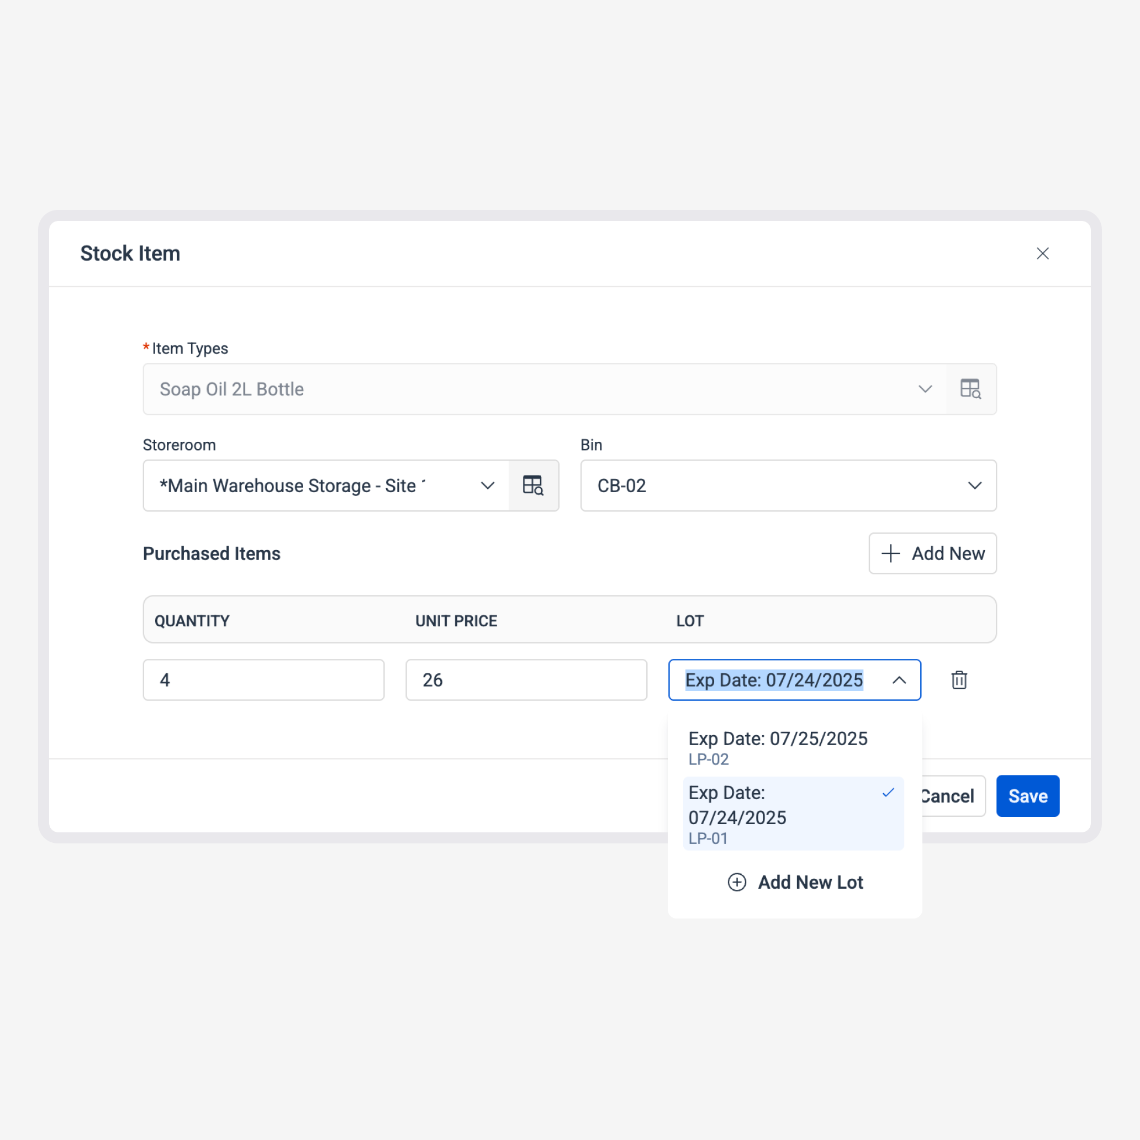The height and width of the screenshot is (1140, 1140).
Task: Click the plus icon beside Add New Lot
Action: click(x=736, y=882)
